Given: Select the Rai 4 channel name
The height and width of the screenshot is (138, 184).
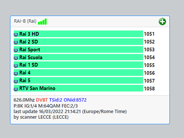Looking at the screenshot, I should pos(25,73).
